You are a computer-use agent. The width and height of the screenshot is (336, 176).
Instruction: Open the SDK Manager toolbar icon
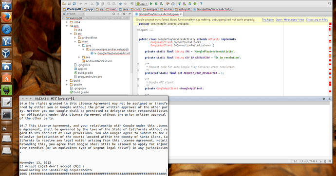pyautogui.click(x=189, y=4)
